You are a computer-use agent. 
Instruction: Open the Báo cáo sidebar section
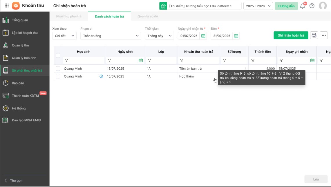18,83
